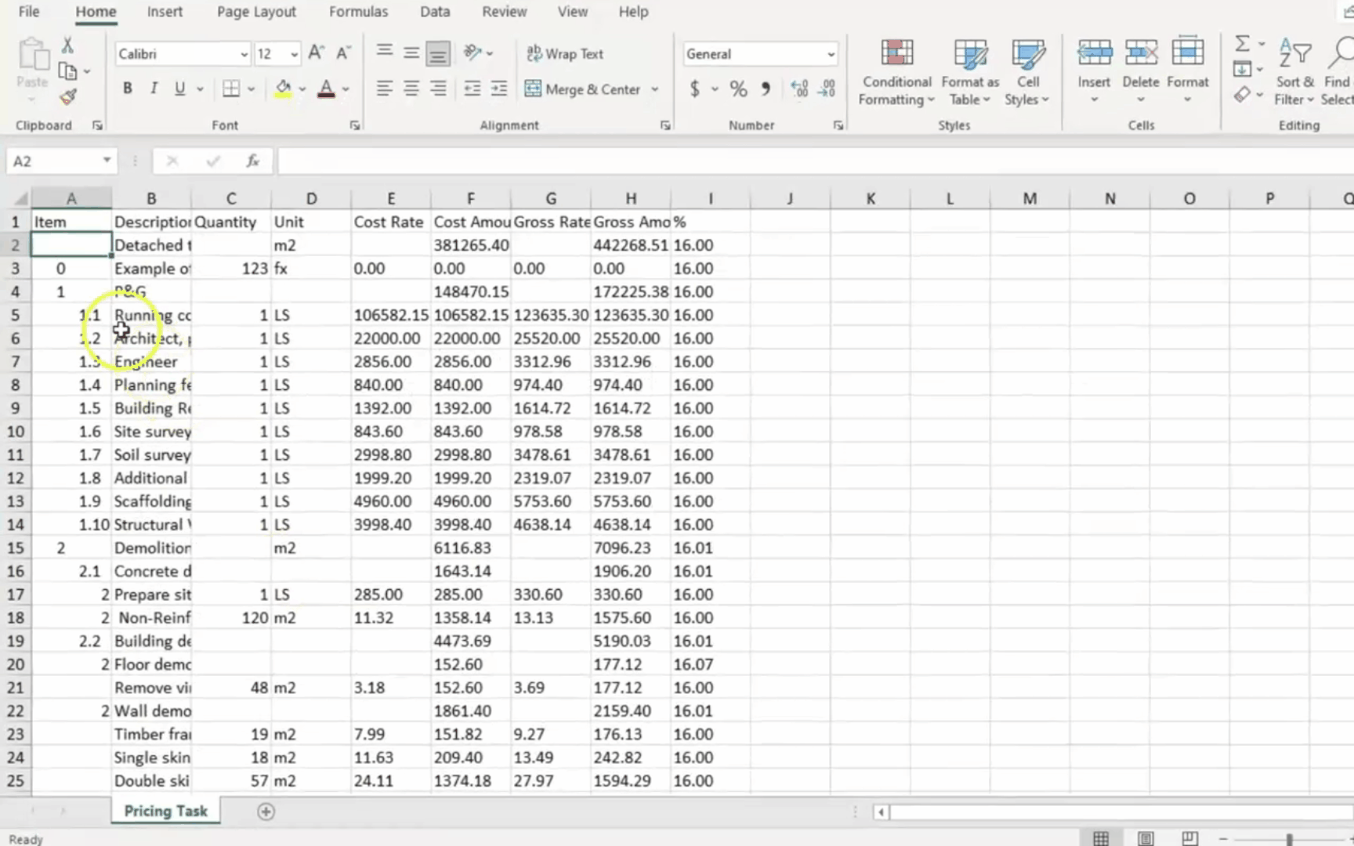This screenshot has height=846, width=1354.
Task: Open the Page Layout tab
Action: click(x=256, y=12)
